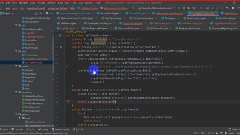Image resolution: width=240 pixels, height=135 pixels.
Task: Select AuthServiceImpl in the project tree
Action: [37, 122]
